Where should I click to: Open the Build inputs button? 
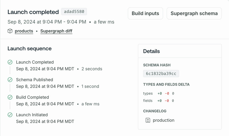145,13
